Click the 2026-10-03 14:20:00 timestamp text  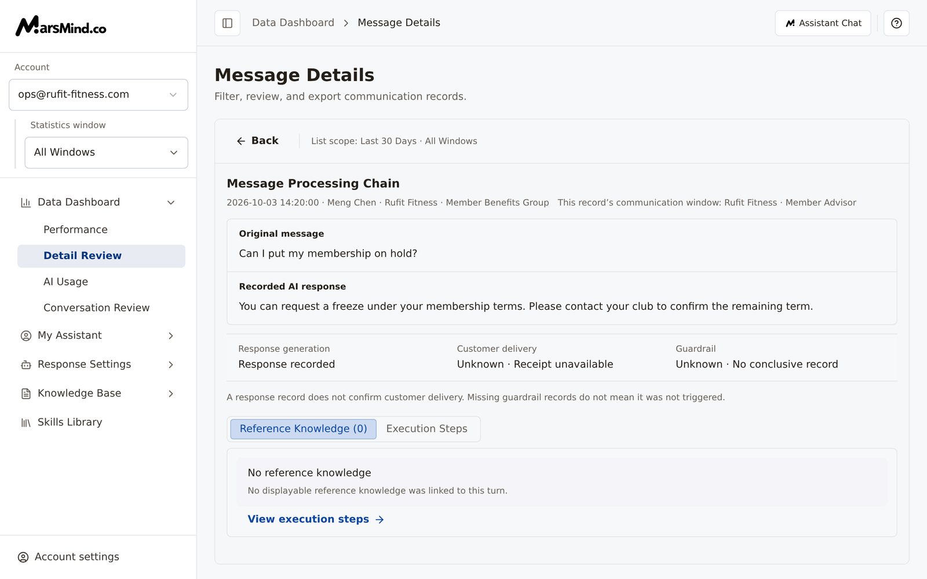[x=272, y=203]
